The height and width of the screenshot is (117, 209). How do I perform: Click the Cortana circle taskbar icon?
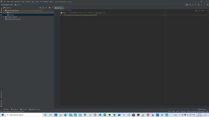point(45,115)
